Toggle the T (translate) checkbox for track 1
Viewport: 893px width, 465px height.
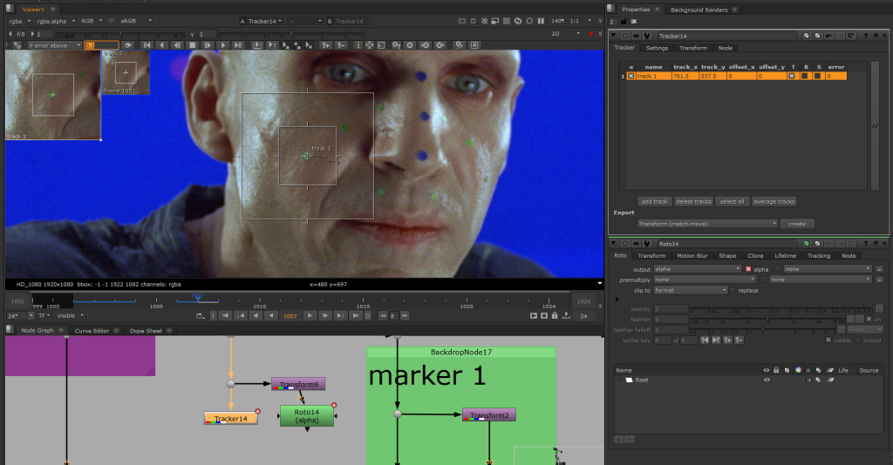[x=792, y=77]
